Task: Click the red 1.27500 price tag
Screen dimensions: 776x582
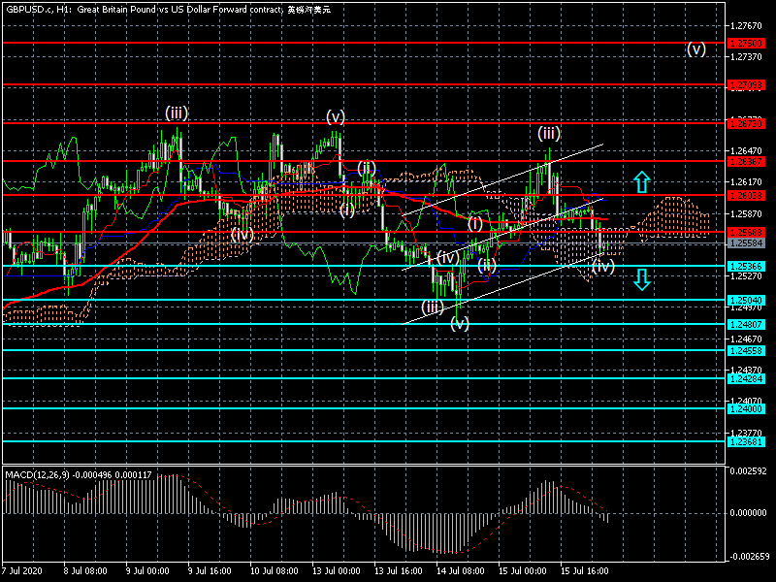Action: point(747,44)
